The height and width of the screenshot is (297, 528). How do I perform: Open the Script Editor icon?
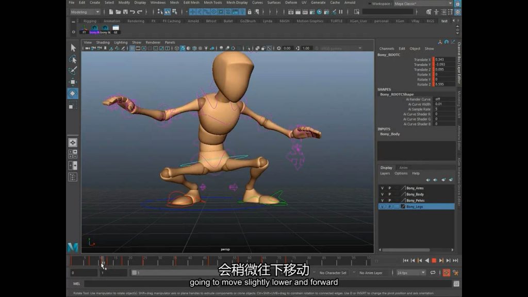click(x=456, y=284)
